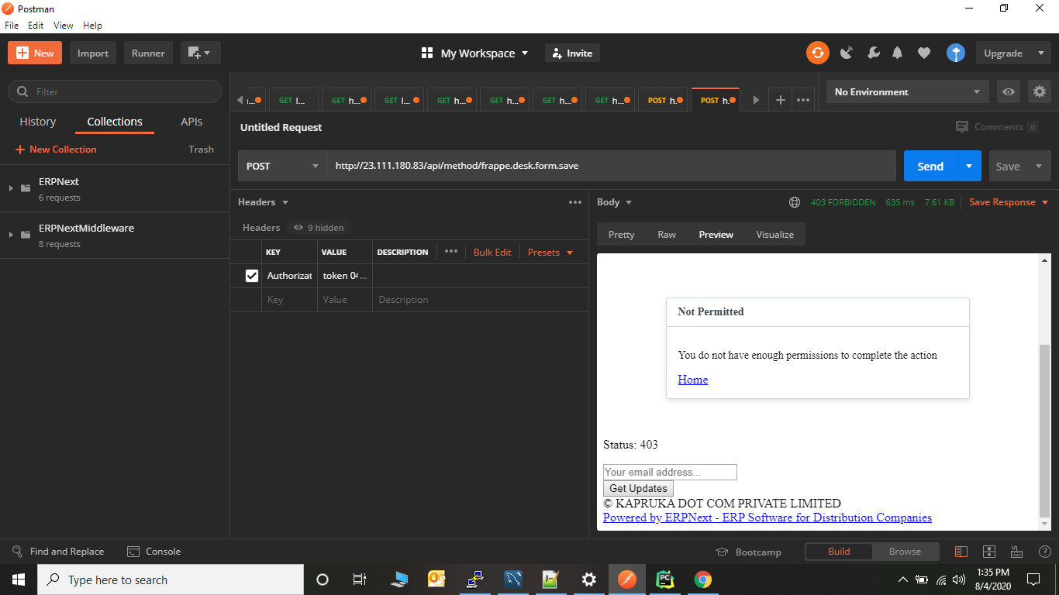The height and width of the screenshot is (595, 1059).
Task: Open the Save Response dropdown
Action: (1009, 202)
